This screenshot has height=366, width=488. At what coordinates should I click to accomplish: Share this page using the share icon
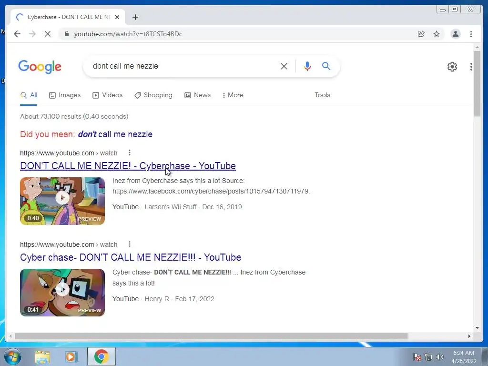421,34
